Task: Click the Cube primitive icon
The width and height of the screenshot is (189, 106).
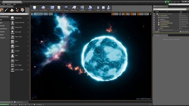Action: point(12,42)
